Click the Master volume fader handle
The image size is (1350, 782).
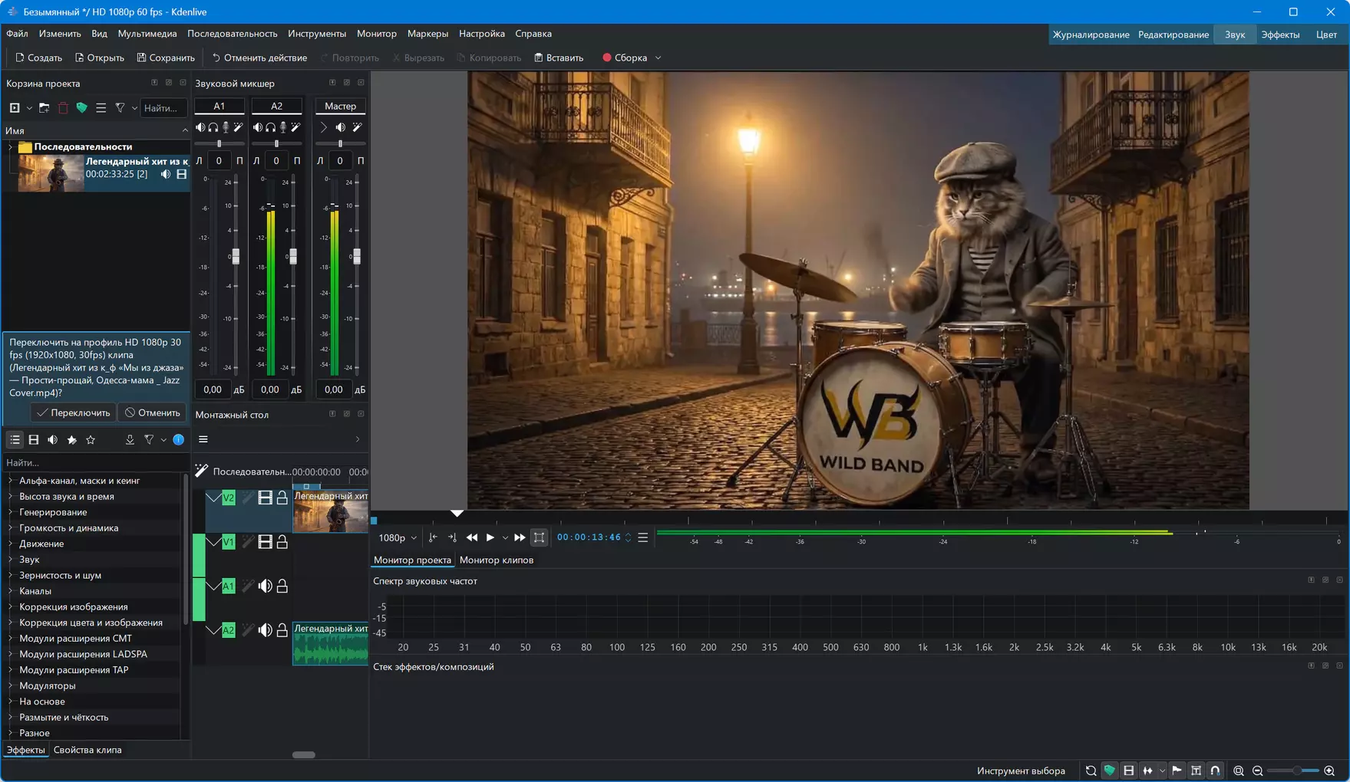pyautogui.click(x=356, y=256)
